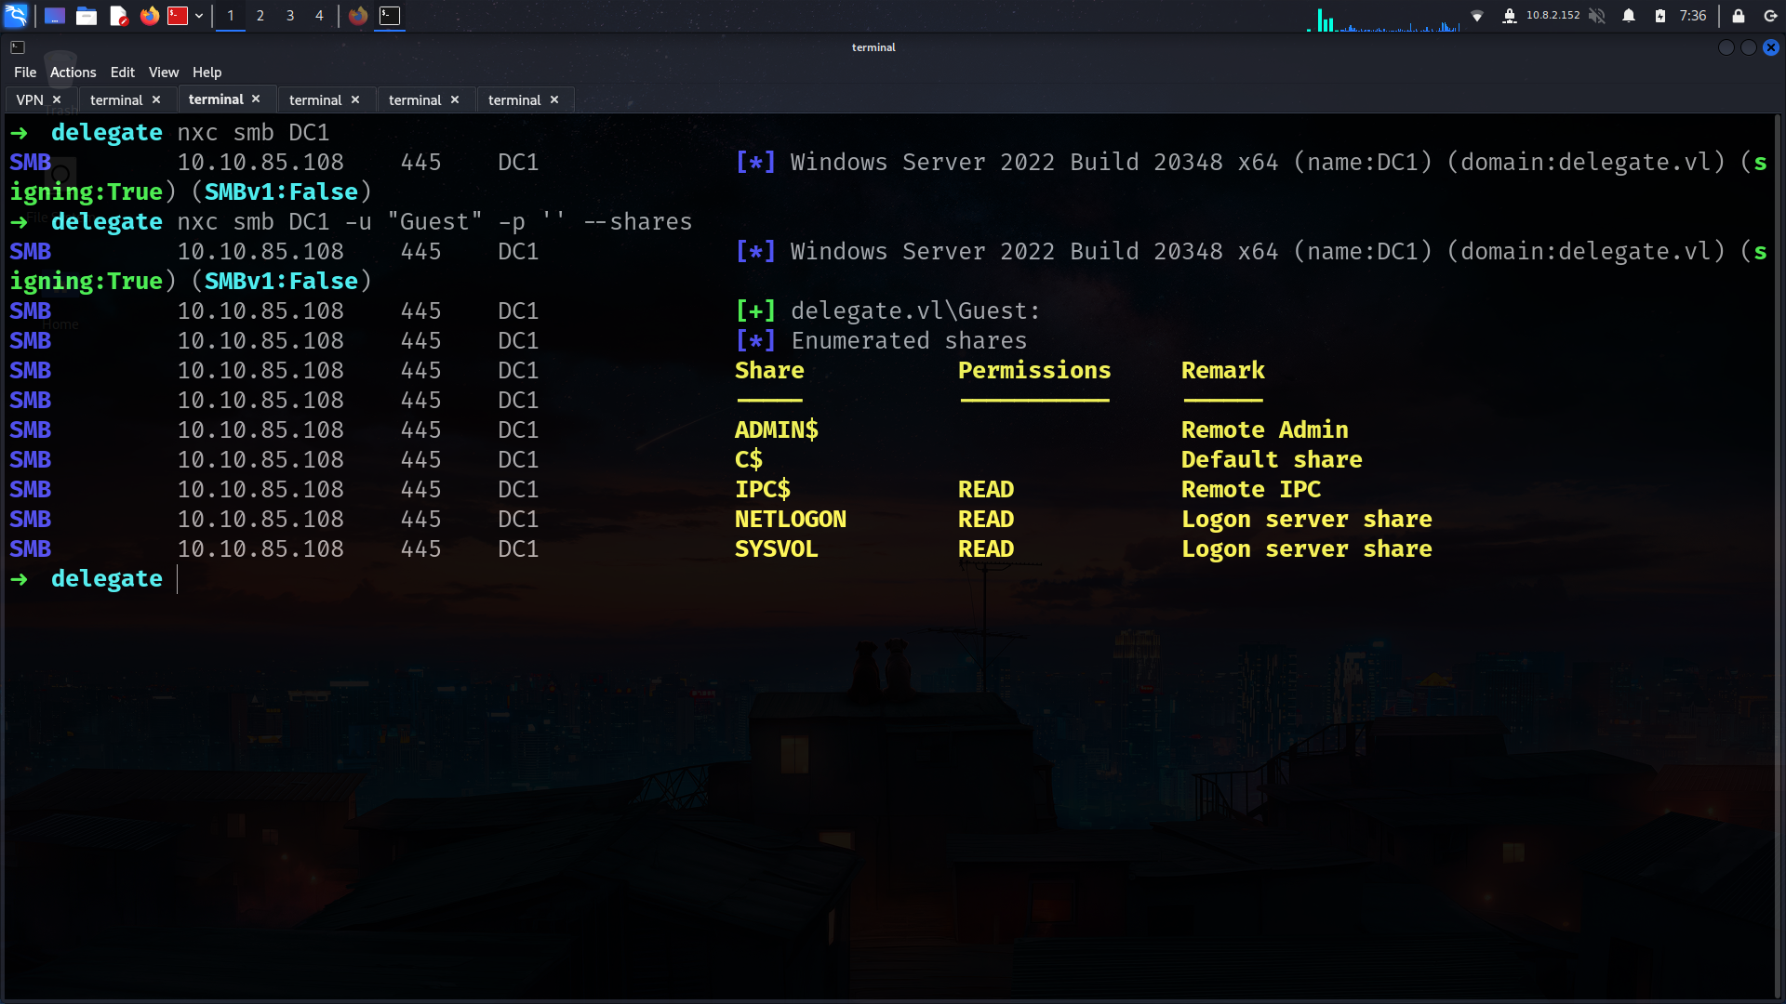Click the empty delegate prompt cursor
1786x1004 pixels.
[x=177, y=579]
